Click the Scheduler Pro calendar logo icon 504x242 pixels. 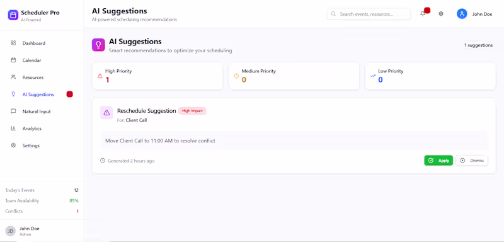tap(13, 15)
